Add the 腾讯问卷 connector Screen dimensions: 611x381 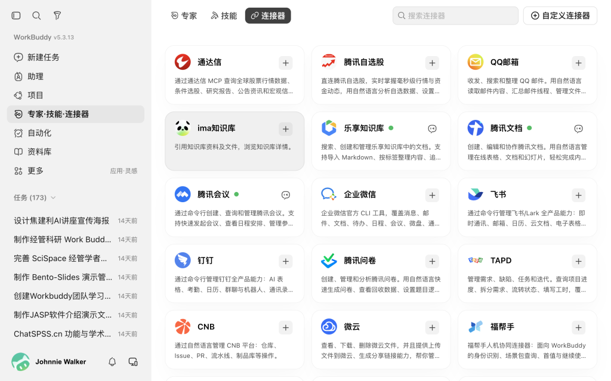(432, 261)
